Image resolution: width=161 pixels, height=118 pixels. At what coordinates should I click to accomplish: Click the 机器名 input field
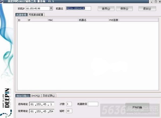78,8
